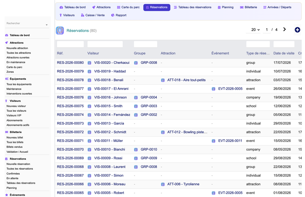Open Validation / Accueil in sidebar

tap(17, 152)
